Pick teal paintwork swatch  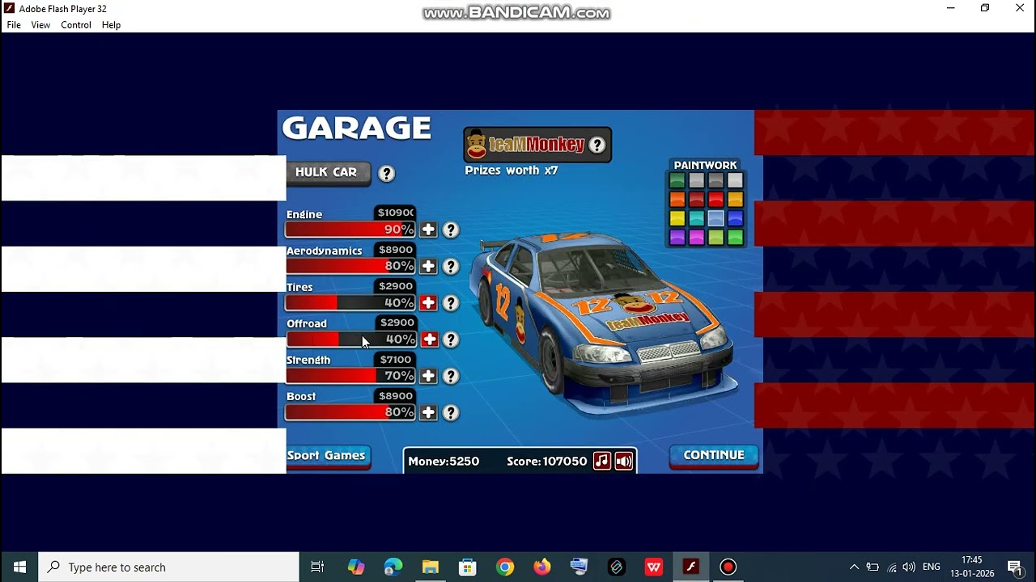[x=697, y=218]
